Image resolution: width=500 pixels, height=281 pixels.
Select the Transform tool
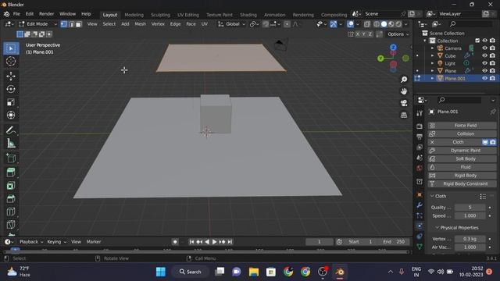pos(11,115)
